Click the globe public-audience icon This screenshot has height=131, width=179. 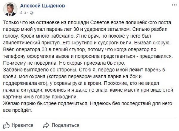pyautogui.click(x=32, y=13)
